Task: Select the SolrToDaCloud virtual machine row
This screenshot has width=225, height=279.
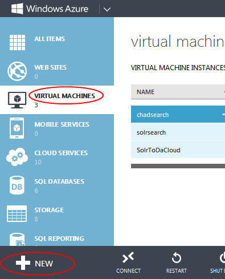Action: pos(178,149)
